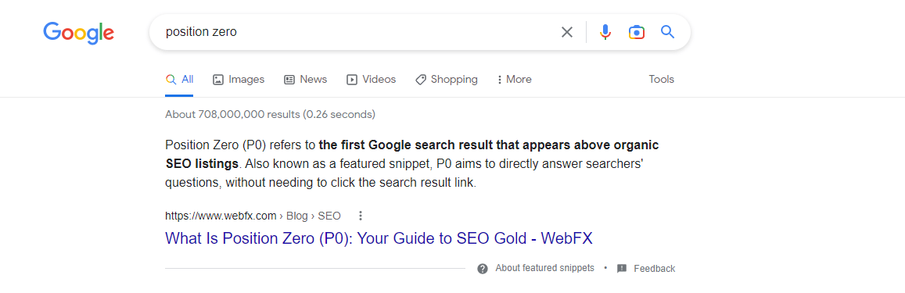Switch to the Images tab
The width and height of the screenshot is (905, 293).
click(x=239, y=80)
